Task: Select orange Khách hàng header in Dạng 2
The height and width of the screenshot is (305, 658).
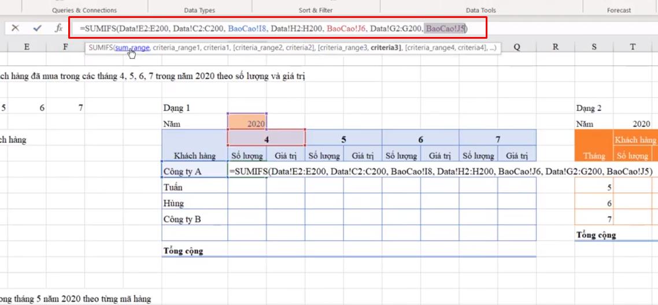Action: 636,137
